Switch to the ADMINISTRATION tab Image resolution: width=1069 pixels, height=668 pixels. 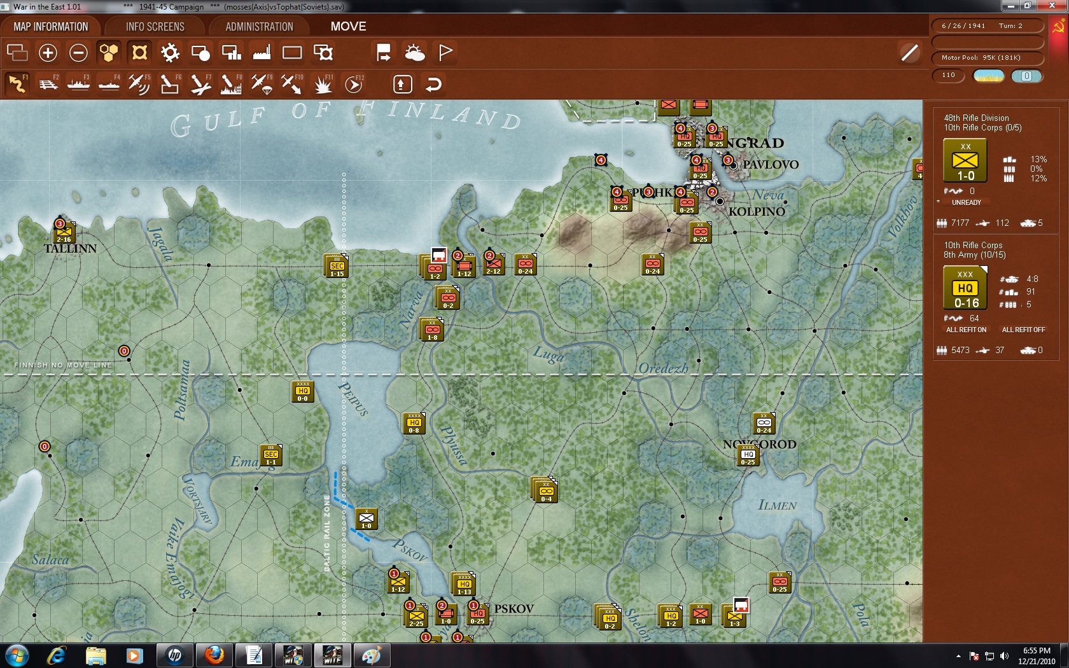tap(259, 27)
